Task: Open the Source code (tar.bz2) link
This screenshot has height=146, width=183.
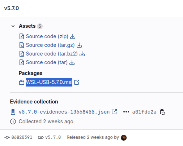Action: pyautogui.click(x=52, y=54)
